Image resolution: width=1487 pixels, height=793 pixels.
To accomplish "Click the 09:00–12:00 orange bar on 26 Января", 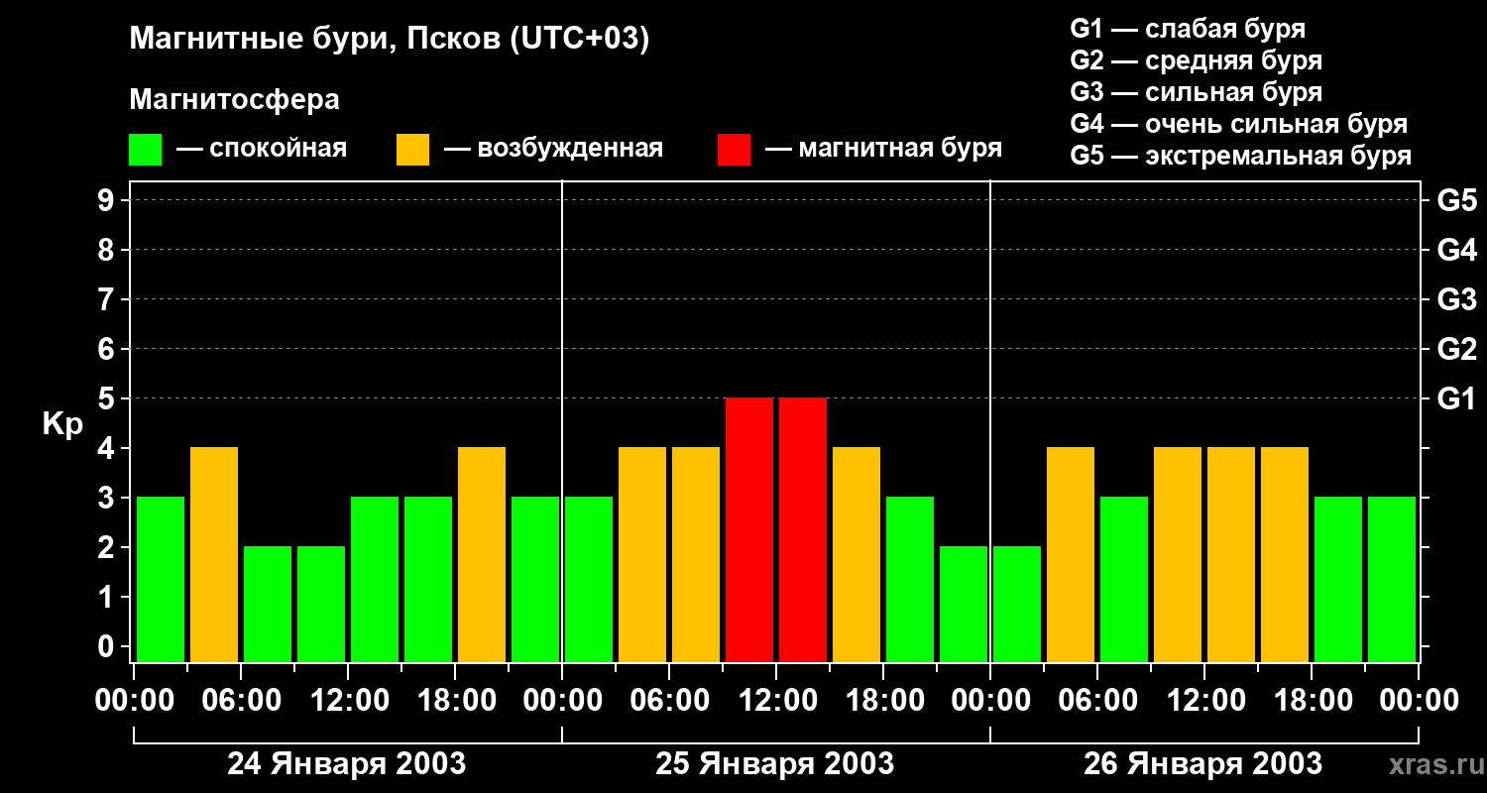I will (x=1178, y=554).
